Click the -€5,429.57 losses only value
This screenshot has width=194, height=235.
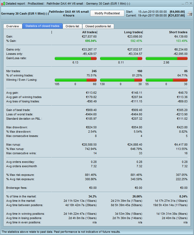90,54
